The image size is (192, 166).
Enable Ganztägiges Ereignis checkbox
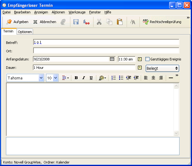tap(147, 59)
